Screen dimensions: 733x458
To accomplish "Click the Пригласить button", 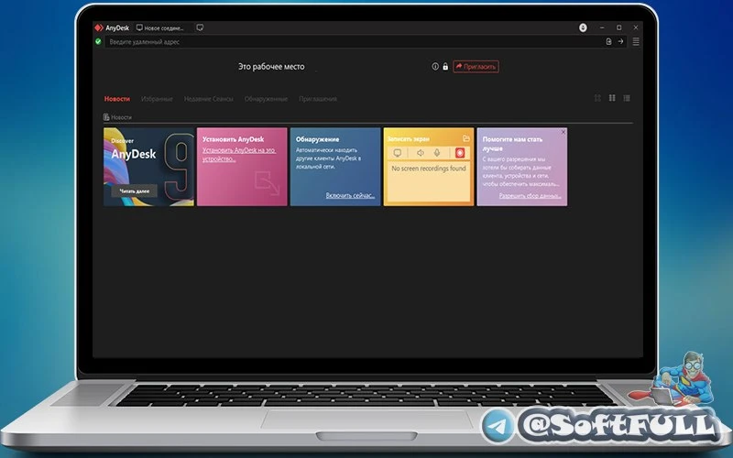I will 476,66.
